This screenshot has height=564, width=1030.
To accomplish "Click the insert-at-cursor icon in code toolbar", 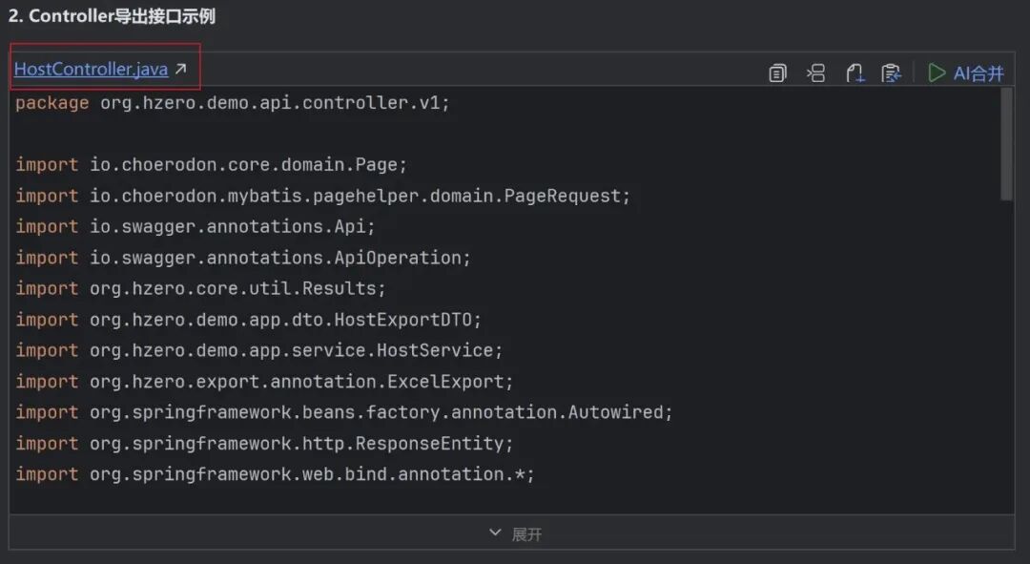I will [815, 73].
